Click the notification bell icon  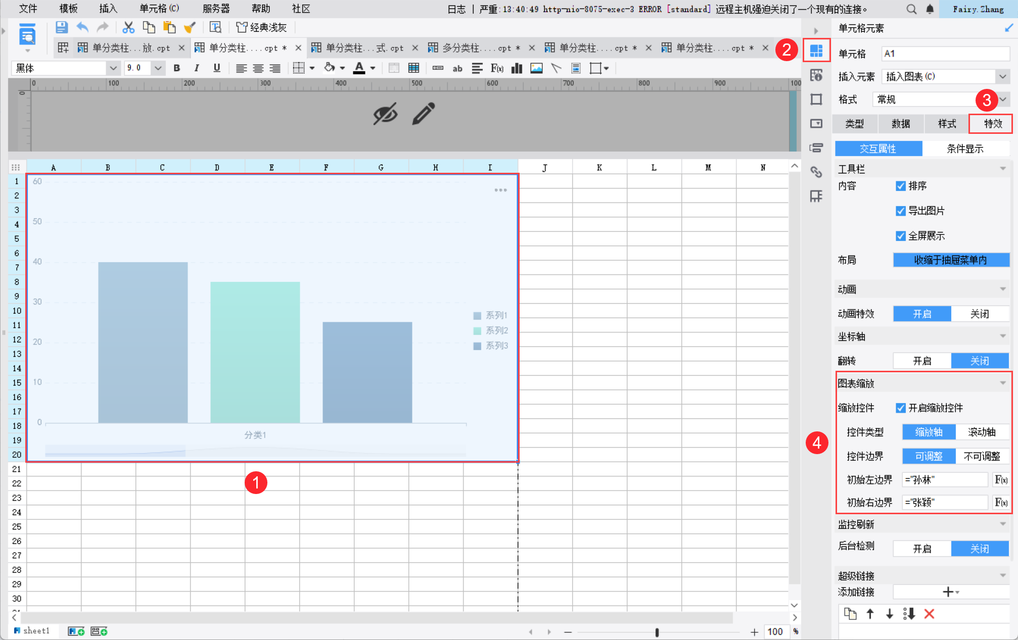(930, 9)
